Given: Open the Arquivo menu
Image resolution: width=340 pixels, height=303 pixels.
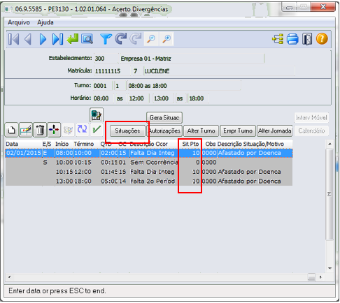Looking at the screenshot, I should click(x=19, y=22).
